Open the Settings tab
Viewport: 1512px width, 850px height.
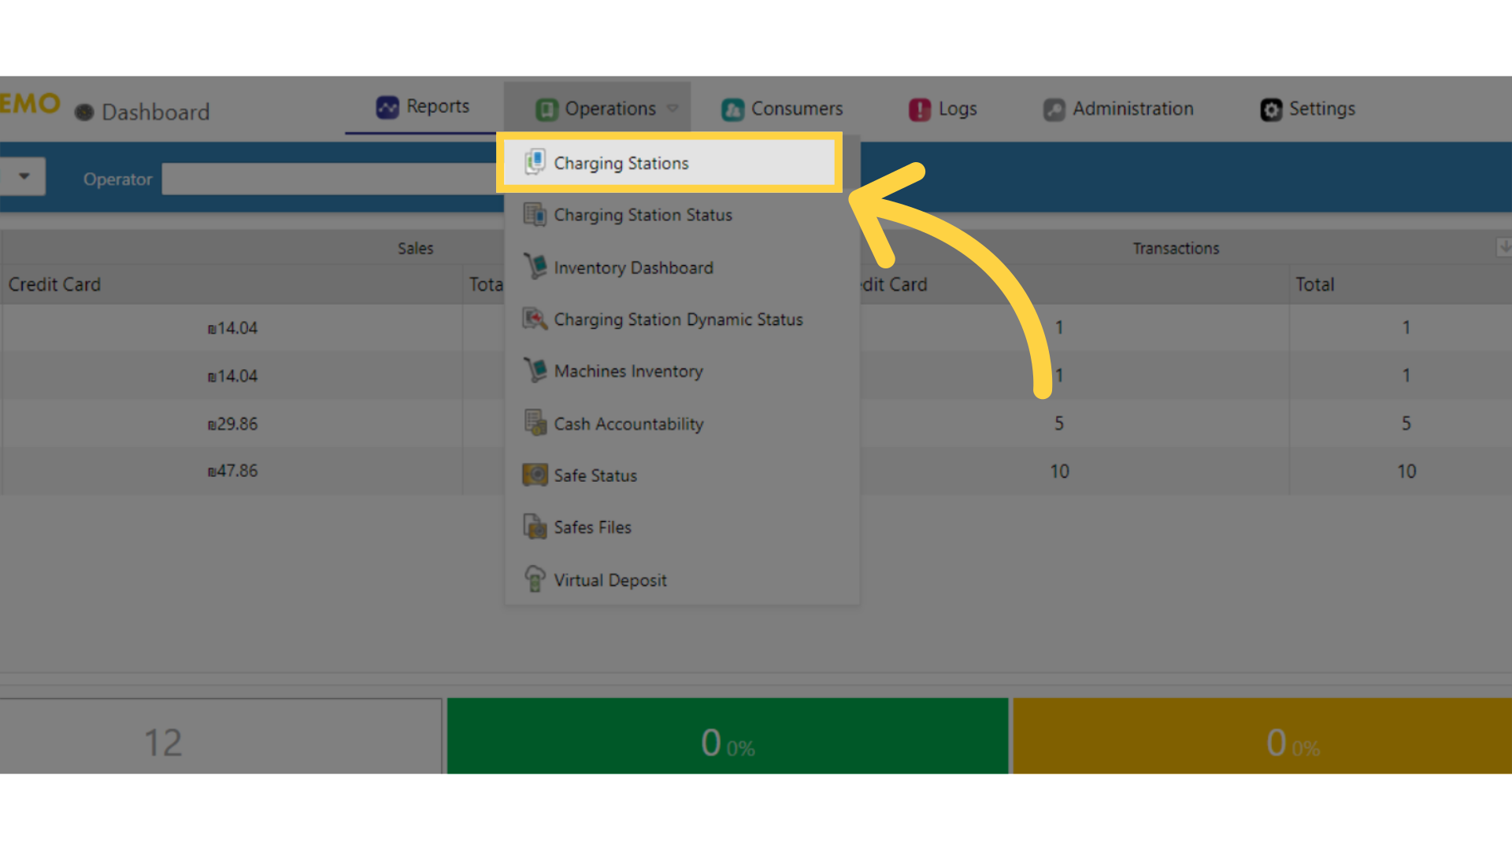tap(1308, 109)
